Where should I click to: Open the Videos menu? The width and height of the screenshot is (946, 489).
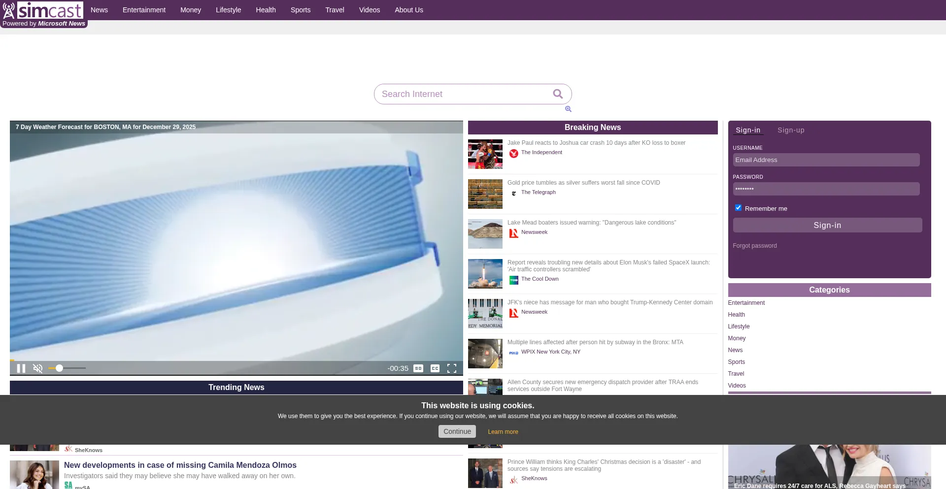(370, 10)
